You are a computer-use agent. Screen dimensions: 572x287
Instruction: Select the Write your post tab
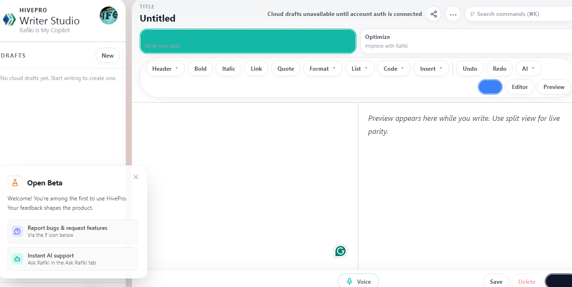tap(248, 41)
